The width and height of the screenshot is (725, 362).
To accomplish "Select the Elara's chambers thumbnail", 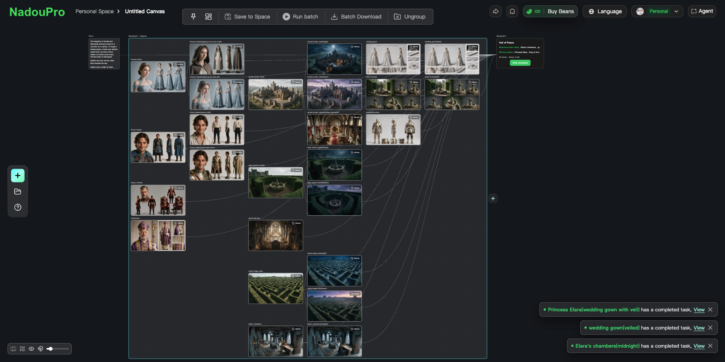I will tap(275, 341).
